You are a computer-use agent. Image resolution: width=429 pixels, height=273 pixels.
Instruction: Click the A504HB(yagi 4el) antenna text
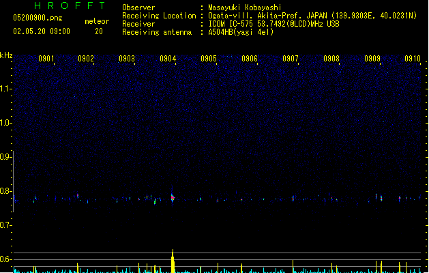pyautogui.click(x=241, y=32)
